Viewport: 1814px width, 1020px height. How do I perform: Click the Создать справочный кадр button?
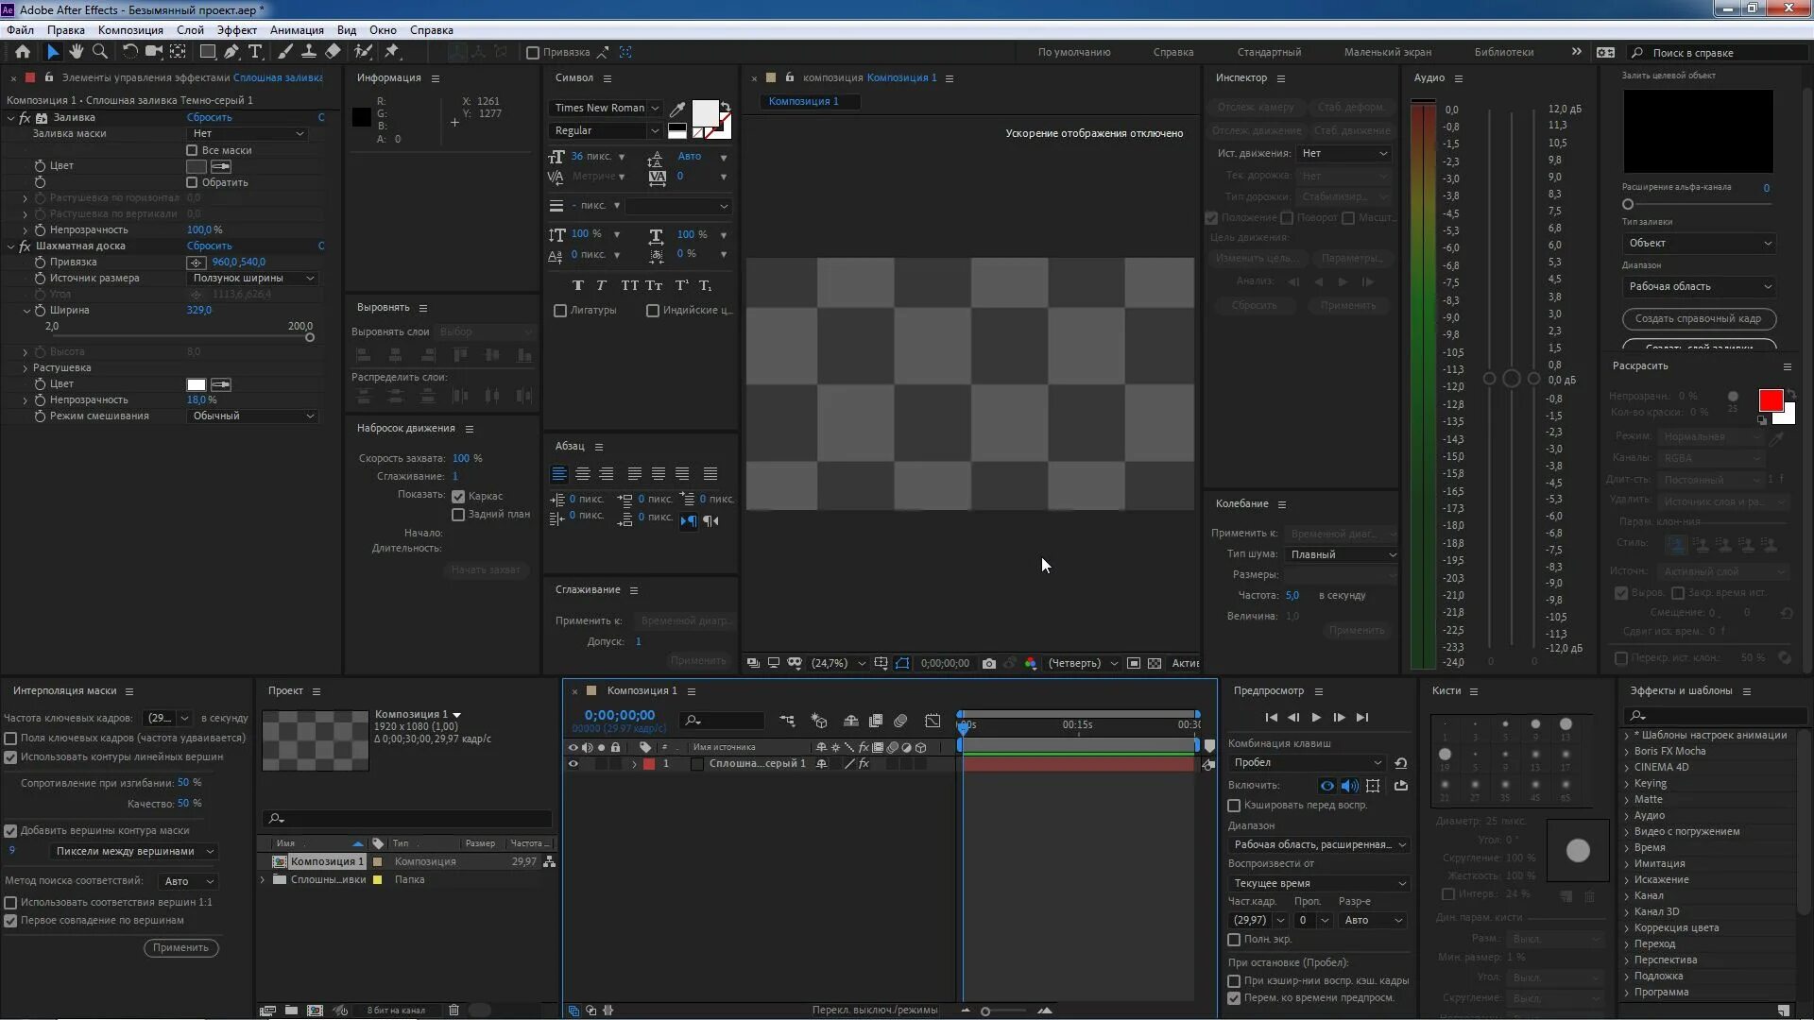click(x=1699, y=319)
